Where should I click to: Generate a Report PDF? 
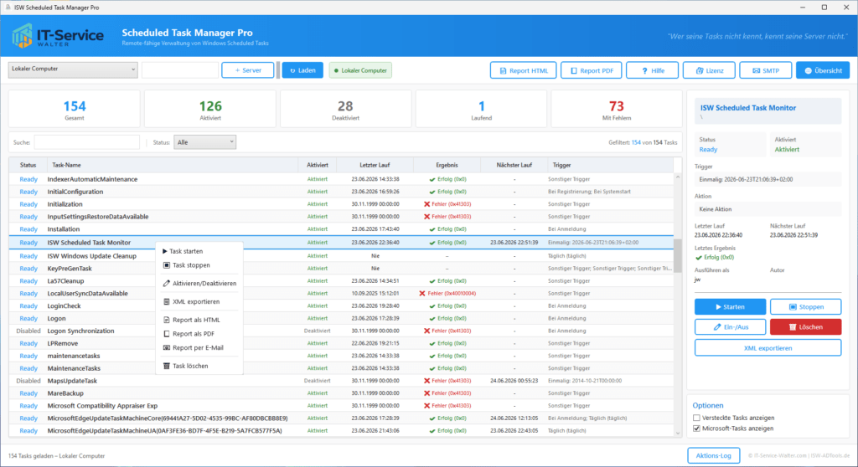pyautogui.click(x=591, y=70)
